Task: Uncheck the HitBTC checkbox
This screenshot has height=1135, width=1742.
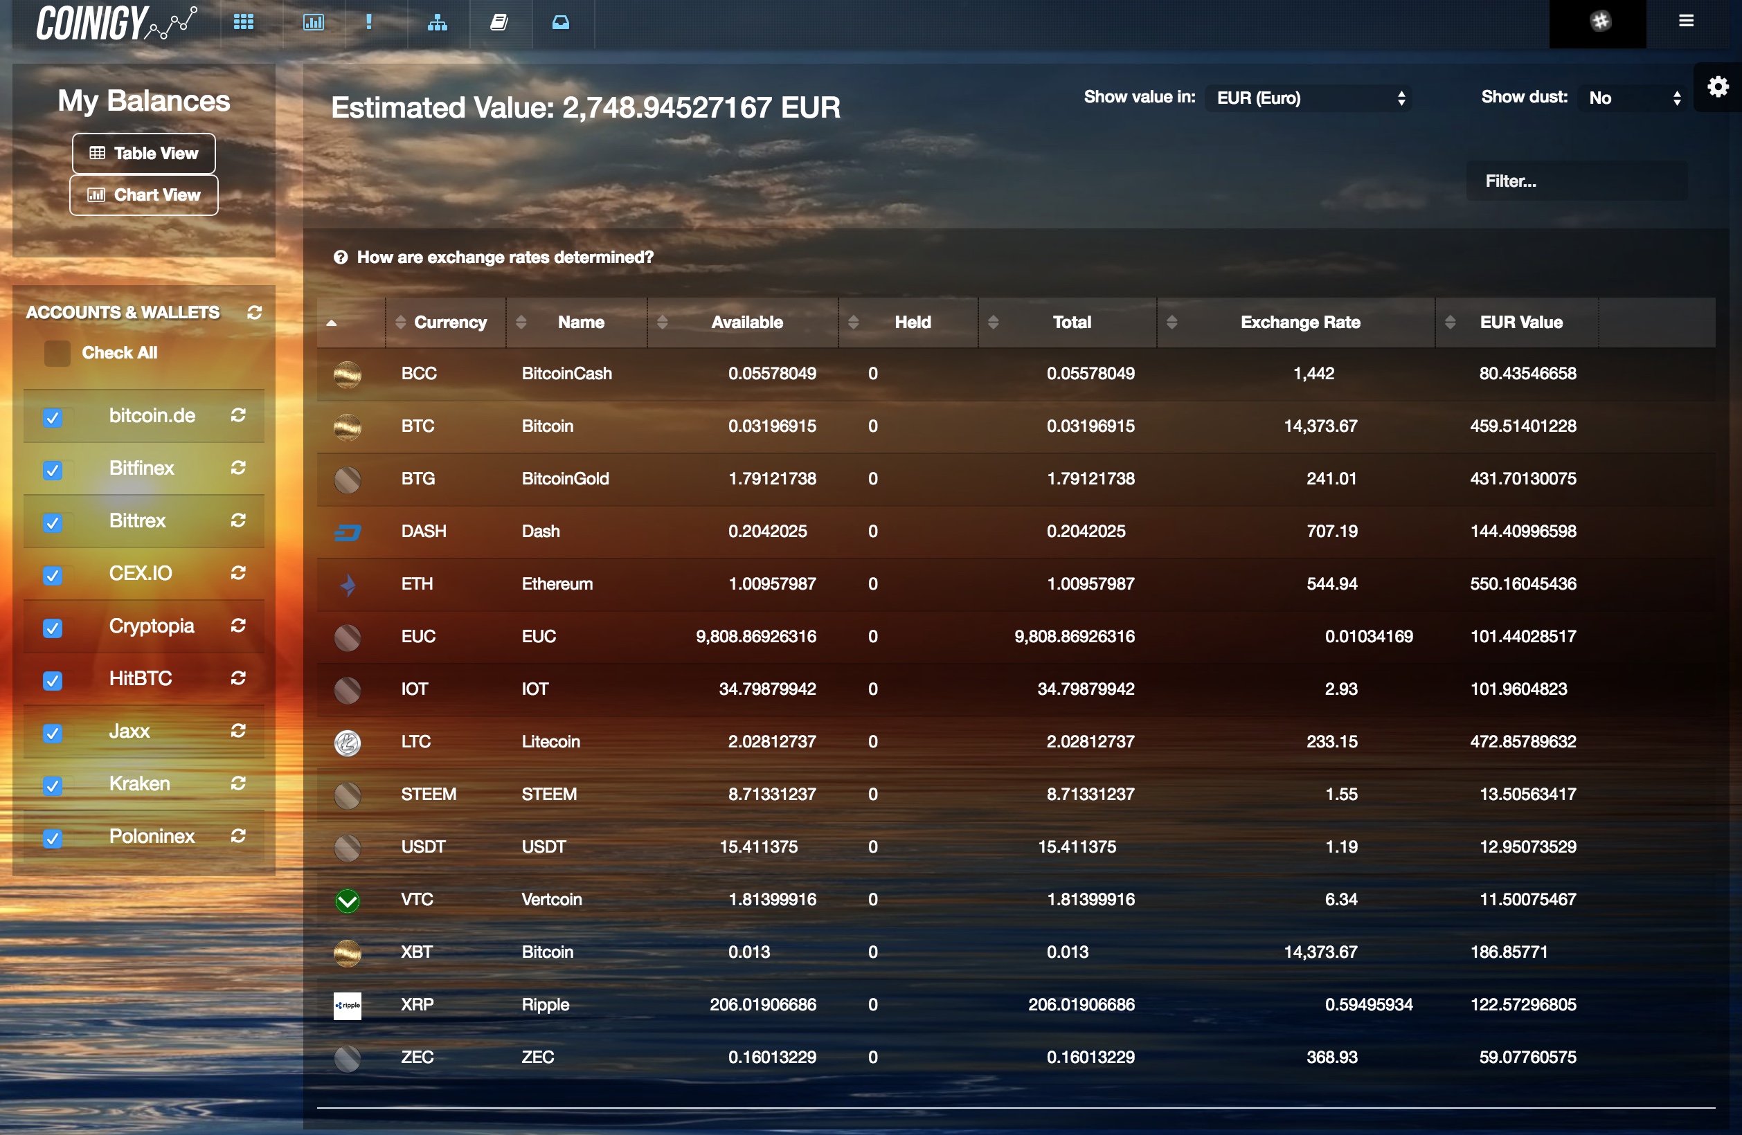Action: (x=53, y=681)
